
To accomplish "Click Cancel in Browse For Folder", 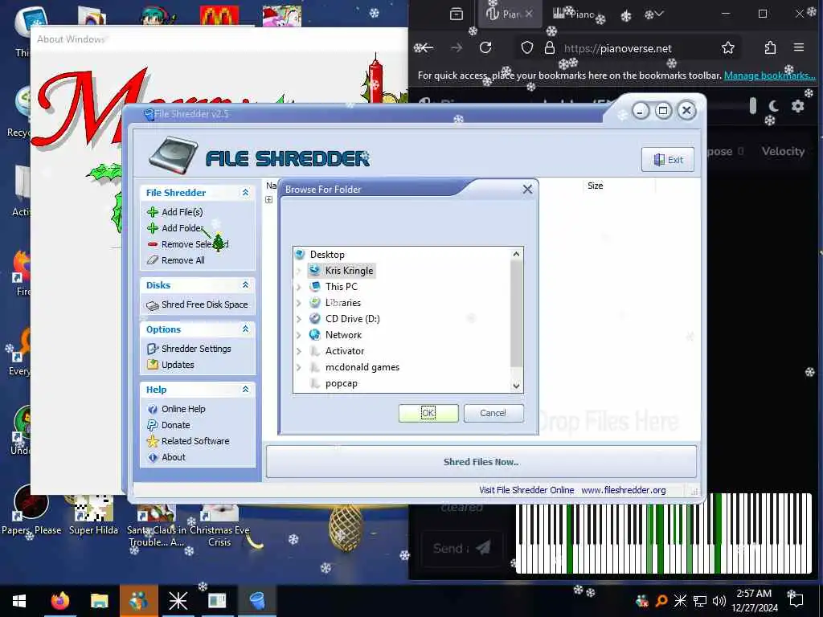I will (493, 413).
